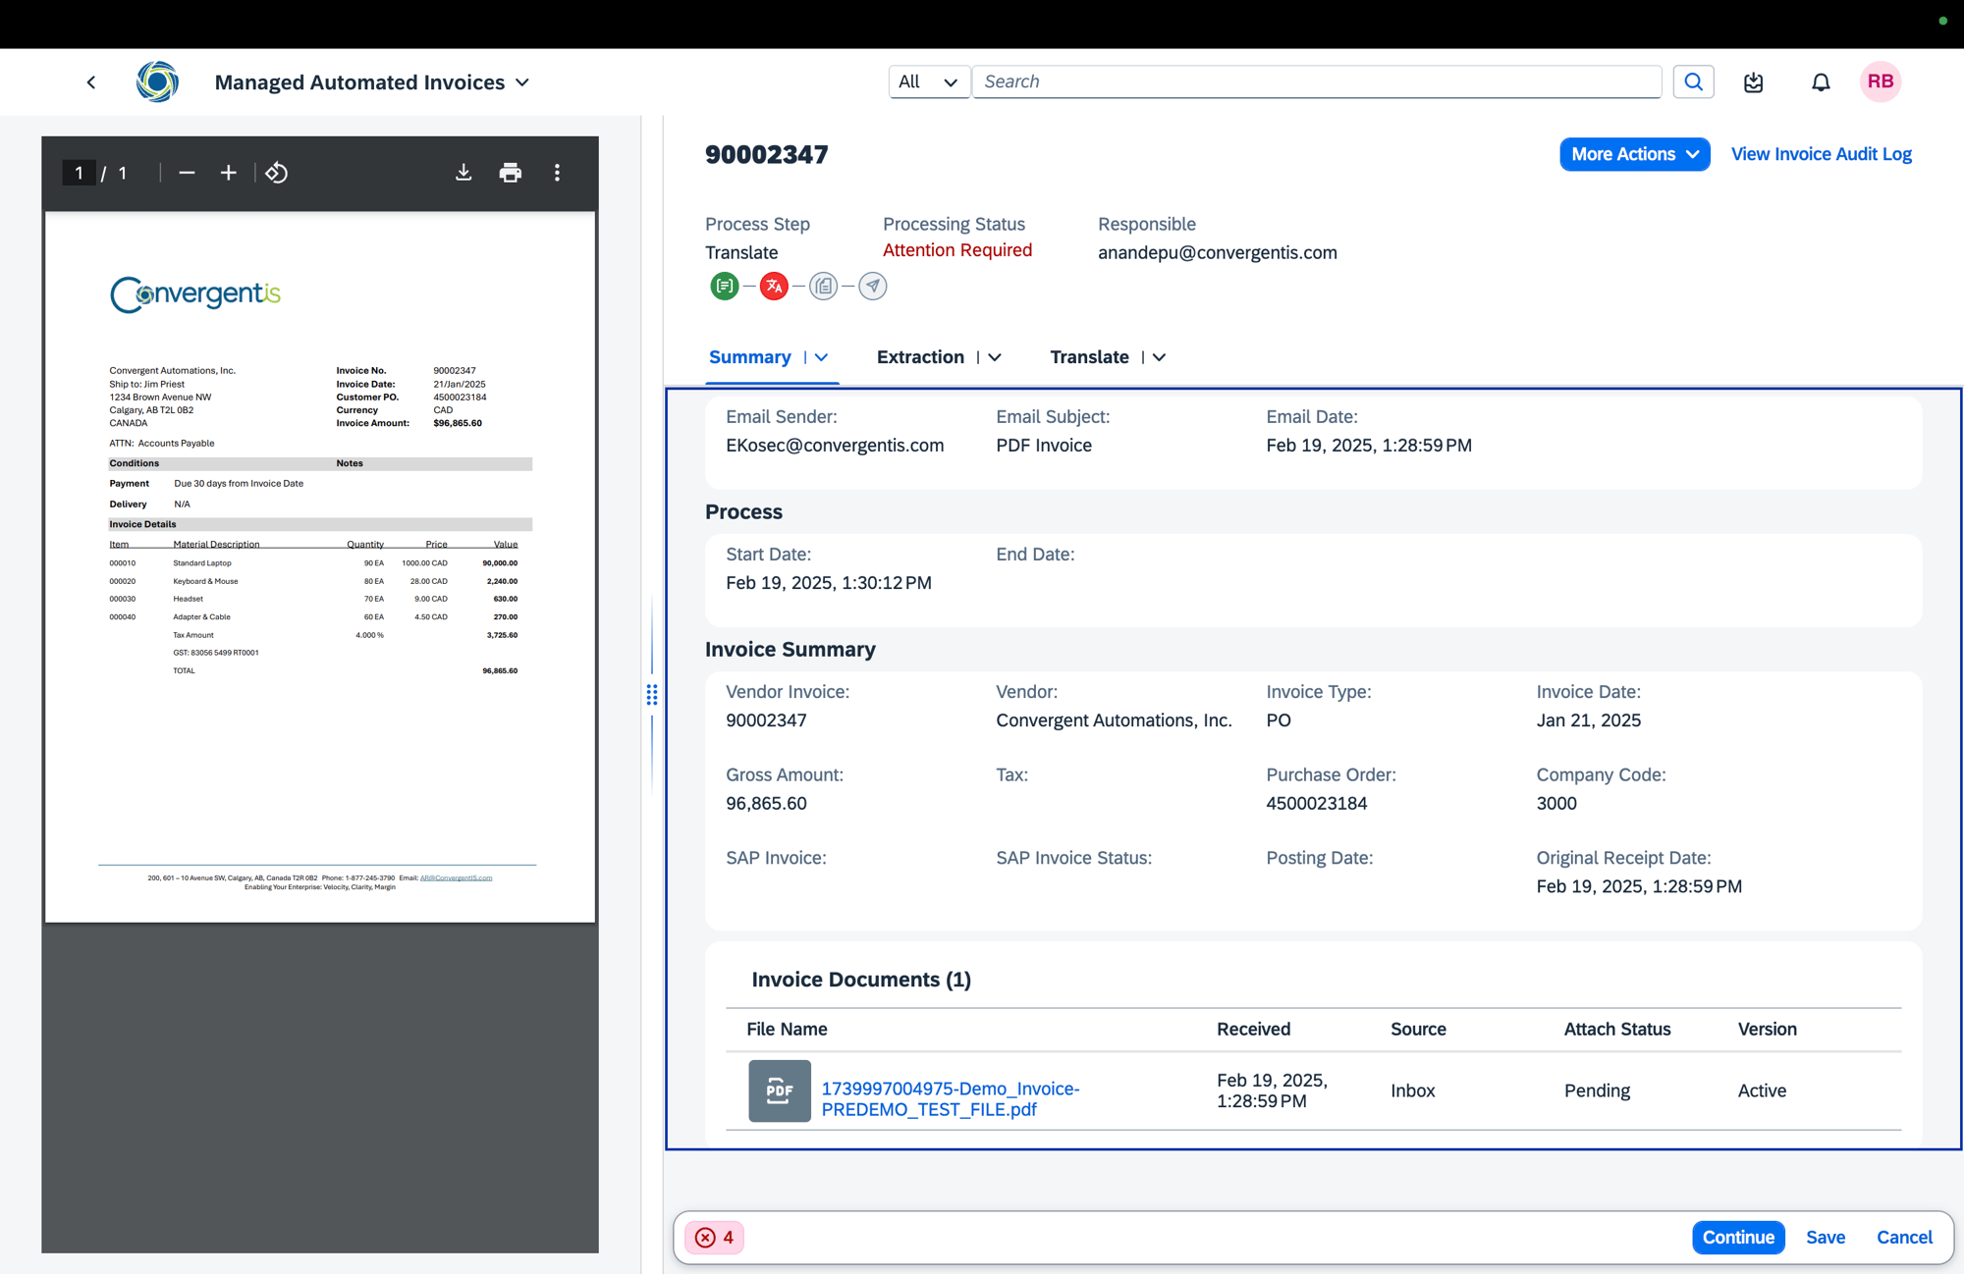Click View Invoice Audit Log link
1964x1274 pixels.
[1821, 154]
